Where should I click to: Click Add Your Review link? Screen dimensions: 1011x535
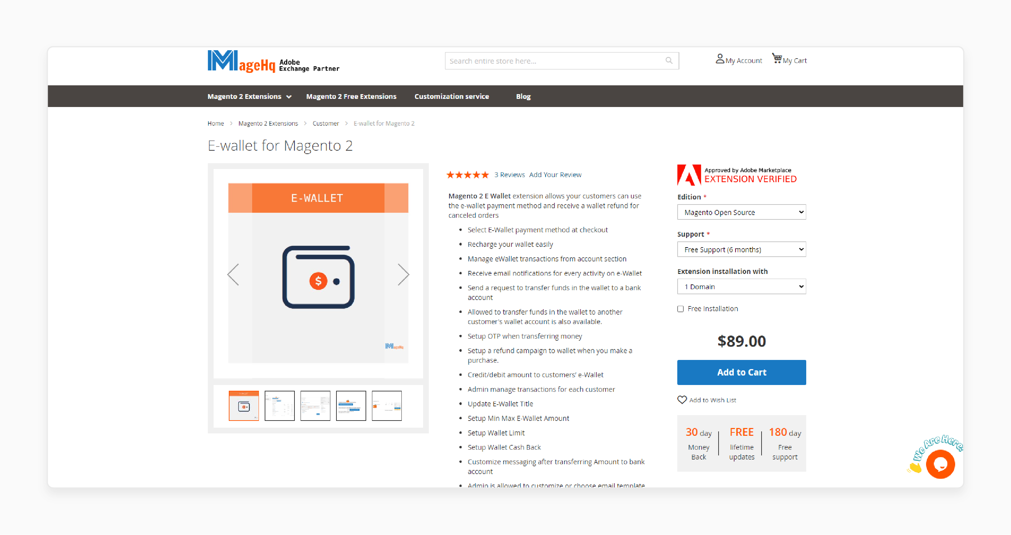[x=555, y=175]
